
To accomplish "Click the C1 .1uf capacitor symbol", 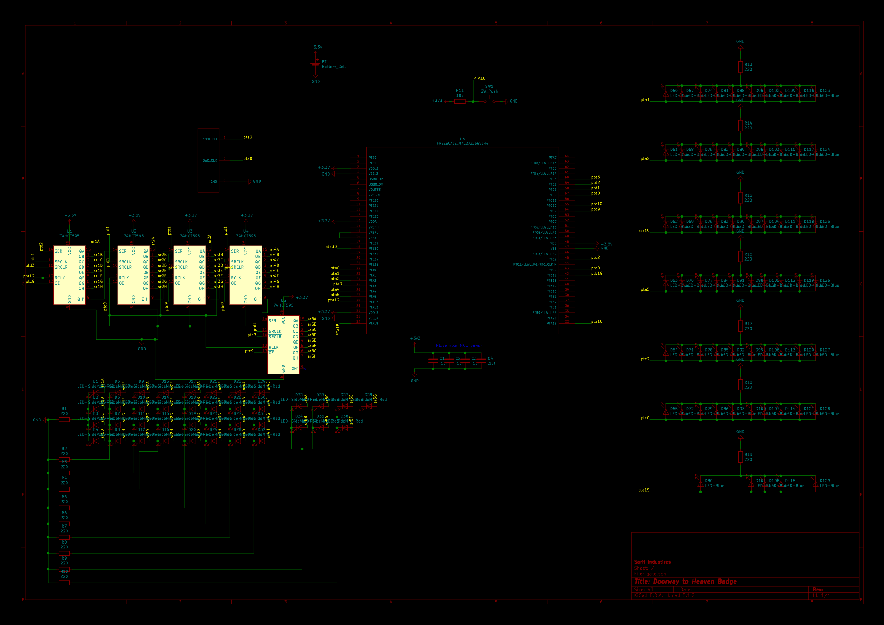I will click(433, 361).
